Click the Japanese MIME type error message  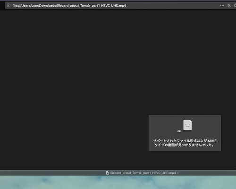(185, 143)
